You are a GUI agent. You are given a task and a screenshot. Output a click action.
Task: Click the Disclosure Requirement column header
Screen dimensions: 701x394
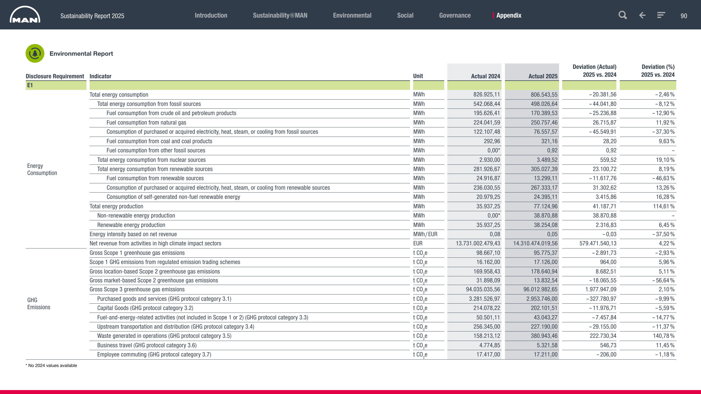pyautogui.click(x=55, y=76)
